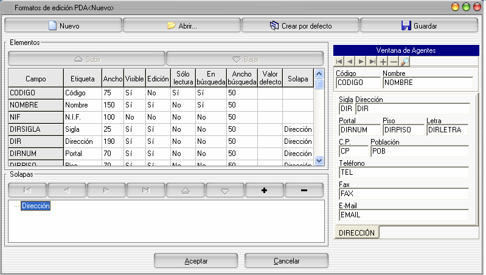The image size is (486, 275).
Task: Switch to the DIRECCIÓN tab in the preview
Action: click(x=357, y=233)
